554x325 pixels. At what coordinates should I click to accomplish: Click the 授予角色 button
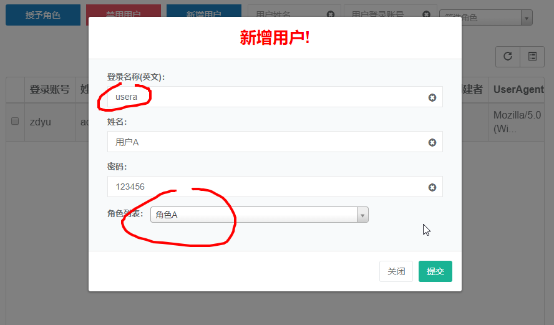click(43, 15)
